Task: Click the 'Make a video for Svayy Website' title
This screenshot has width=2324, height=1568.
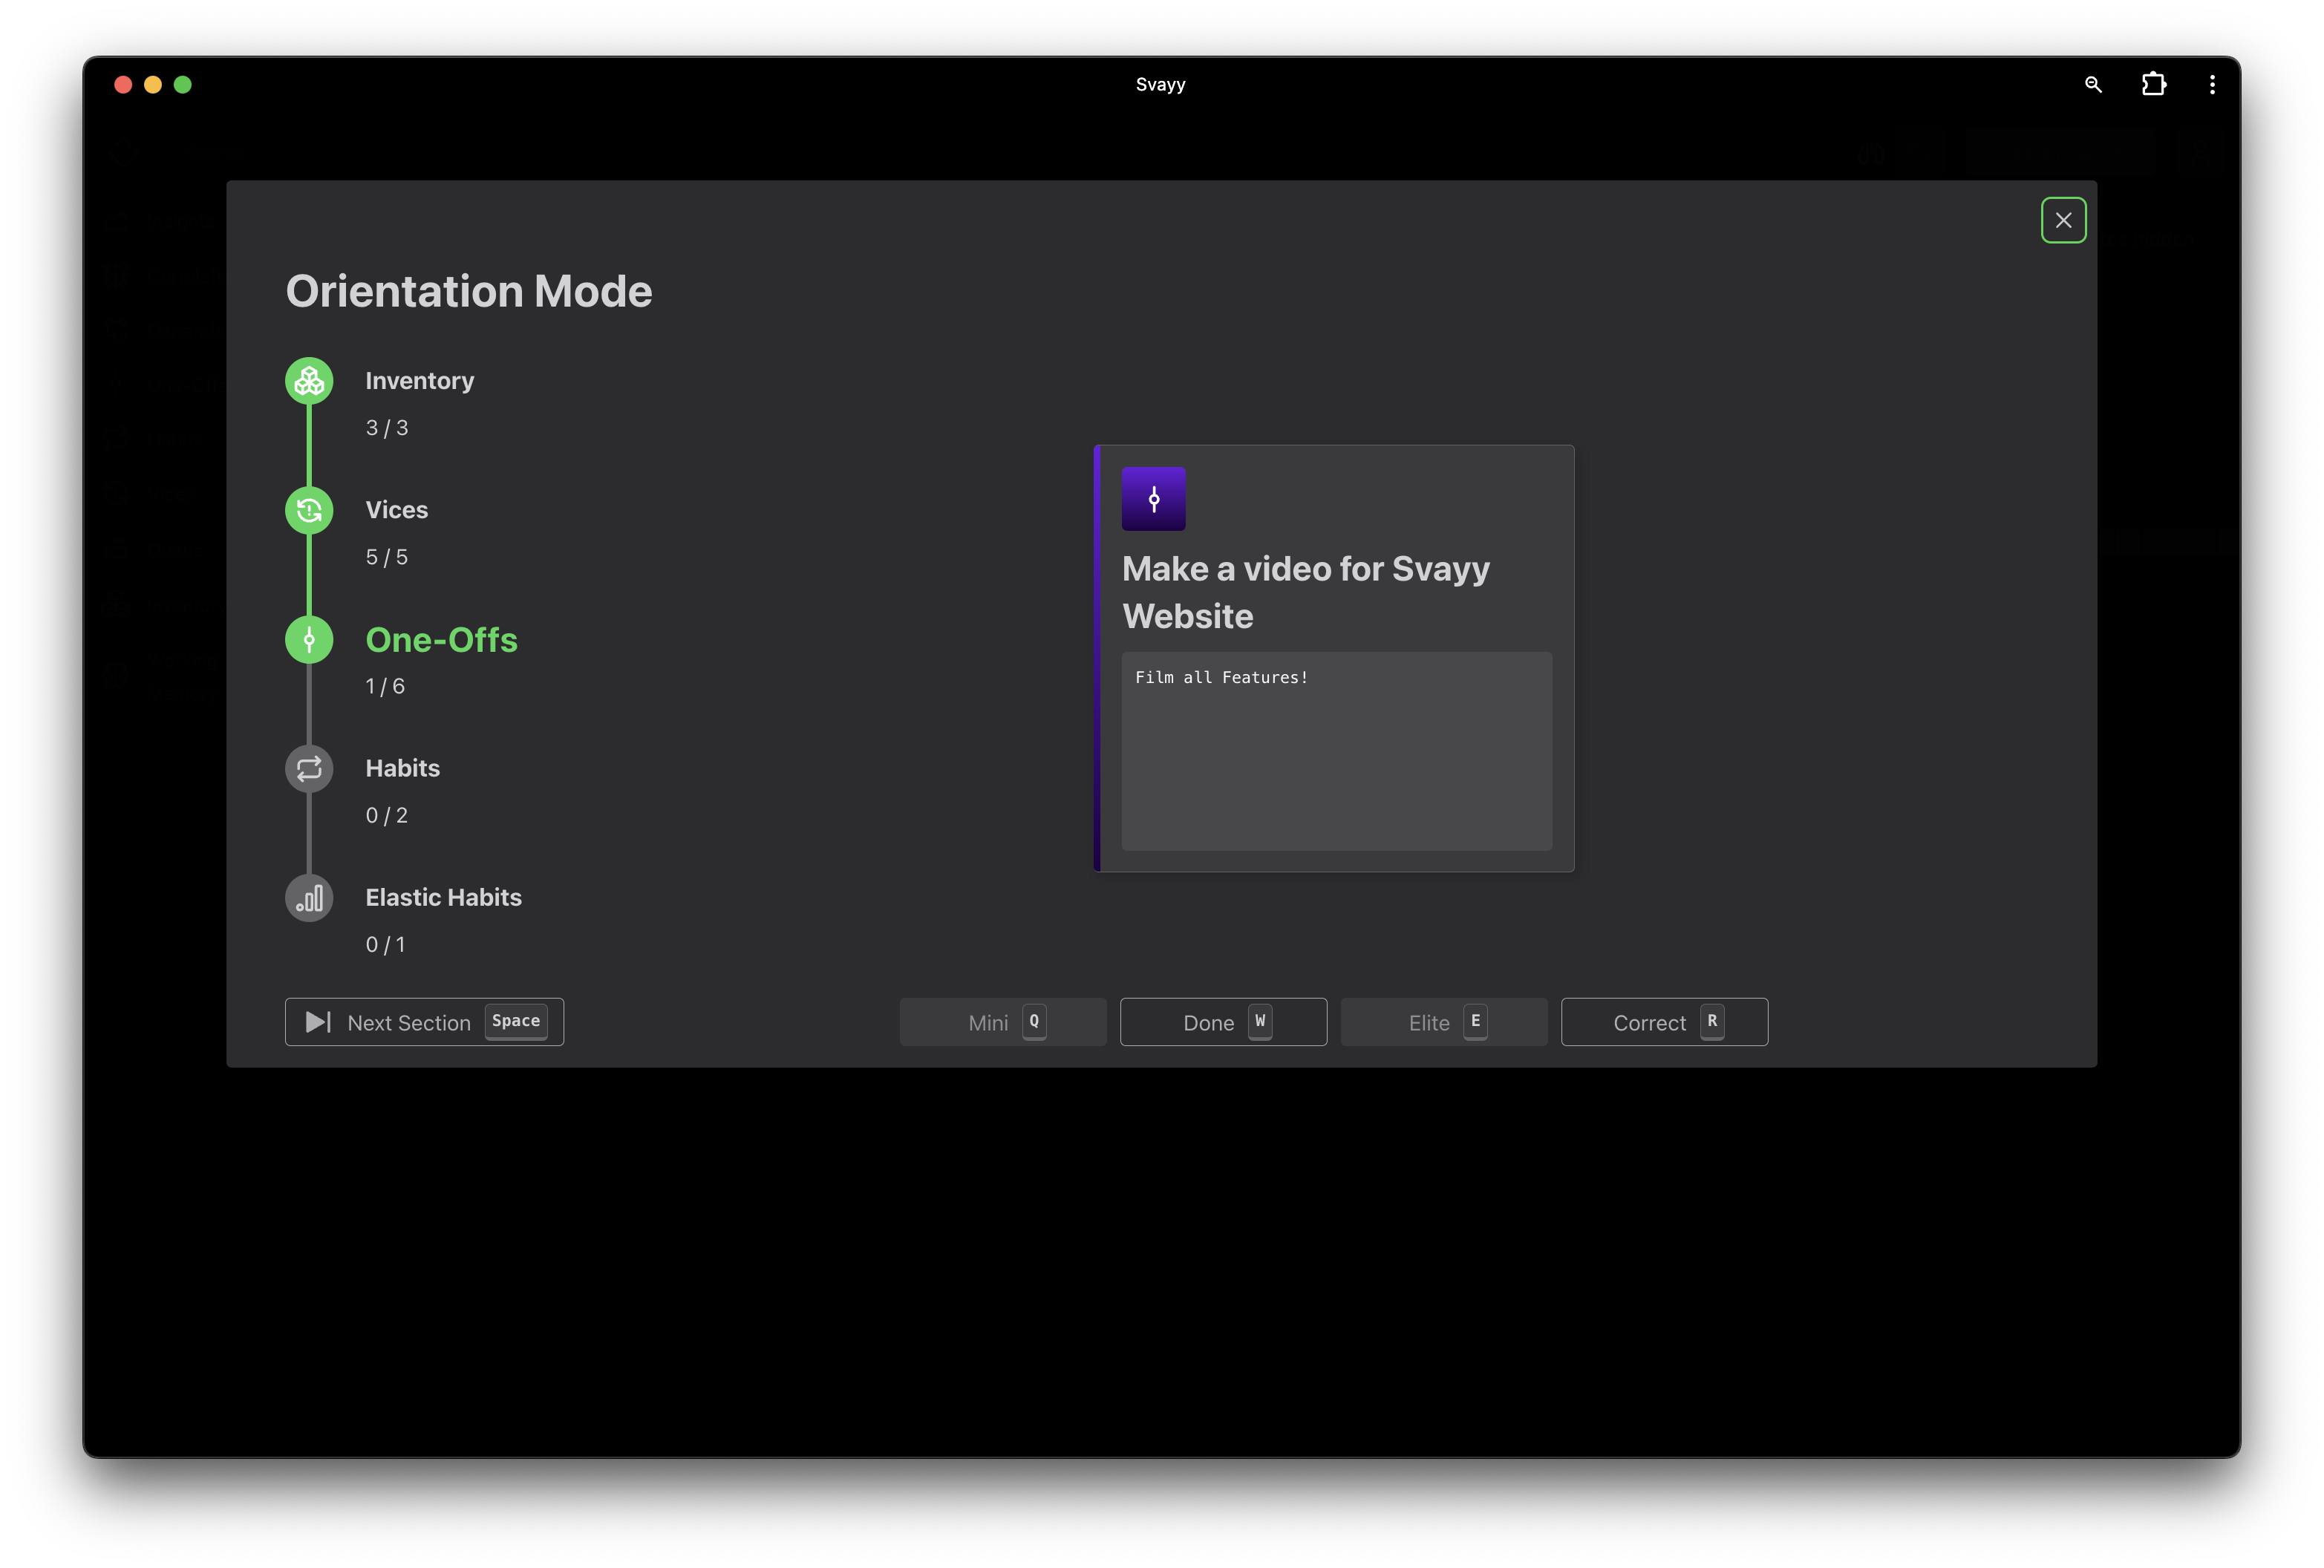Action: click(1306, 592)
